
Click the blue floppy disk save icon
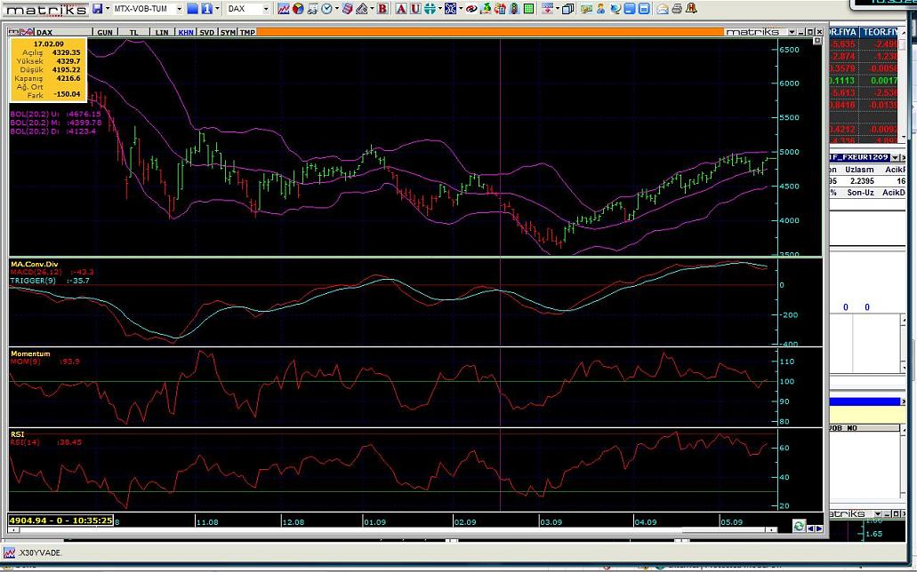(97, 9)
